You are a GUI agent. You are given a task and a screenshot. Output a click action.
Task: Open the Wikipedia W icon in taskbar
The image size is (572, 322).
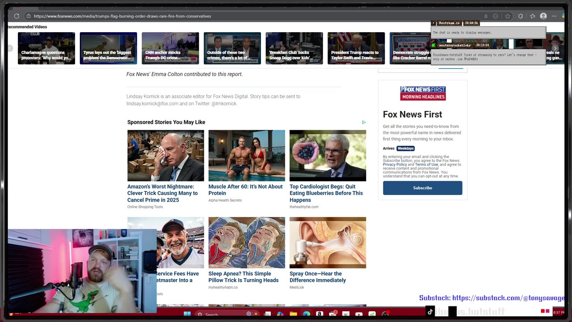point(346,314)
